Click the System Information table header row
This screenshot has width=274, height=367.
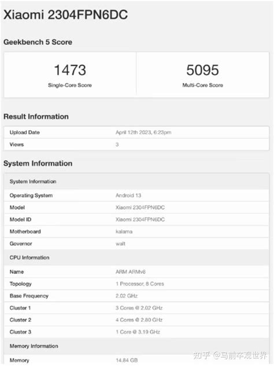pos(136,181)
